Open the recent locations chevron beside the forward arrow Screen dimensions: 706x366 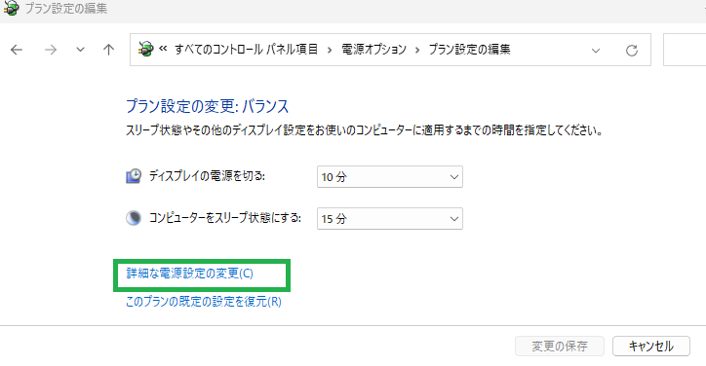point(80,50)
